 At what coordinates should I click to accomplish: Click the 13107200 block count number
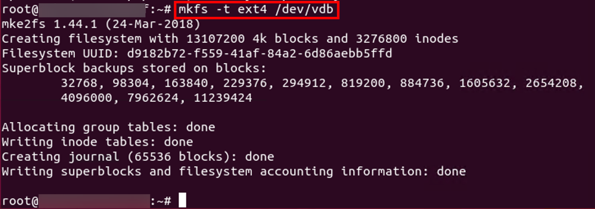[x=216, y=39]
